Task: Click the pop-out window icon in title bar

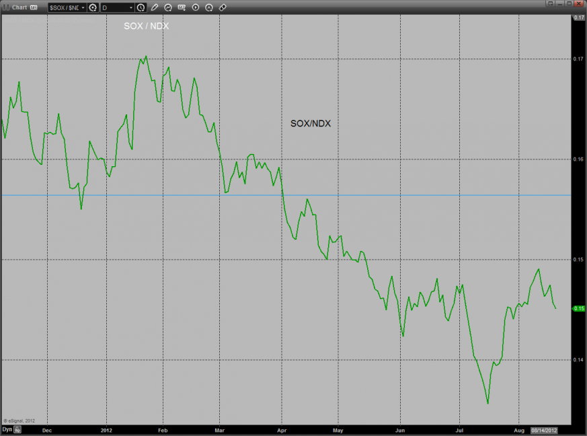Action: coord(551,3)
